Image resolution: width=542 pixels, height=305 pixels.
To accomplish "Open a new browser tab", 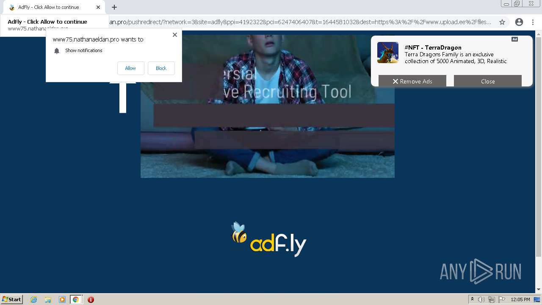I will coord(114,7).
